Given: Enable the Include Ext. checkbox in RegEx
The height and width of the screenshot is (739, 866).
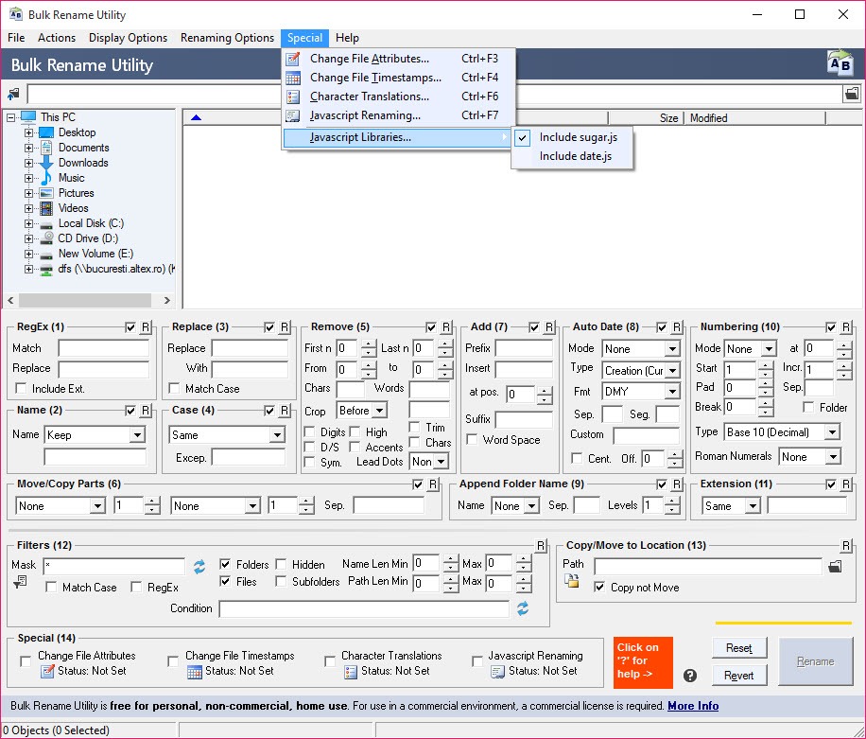Looking at the screenshot, I should [x=21, y=389].
